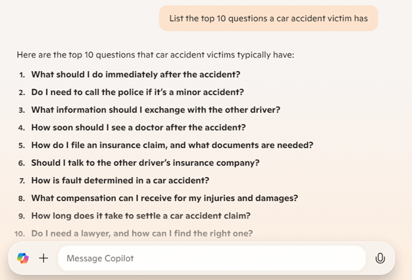Focus the Message Copilot input field
This screenshot has height=280, width=412.
pyautogui.click(x=212, y=258)
